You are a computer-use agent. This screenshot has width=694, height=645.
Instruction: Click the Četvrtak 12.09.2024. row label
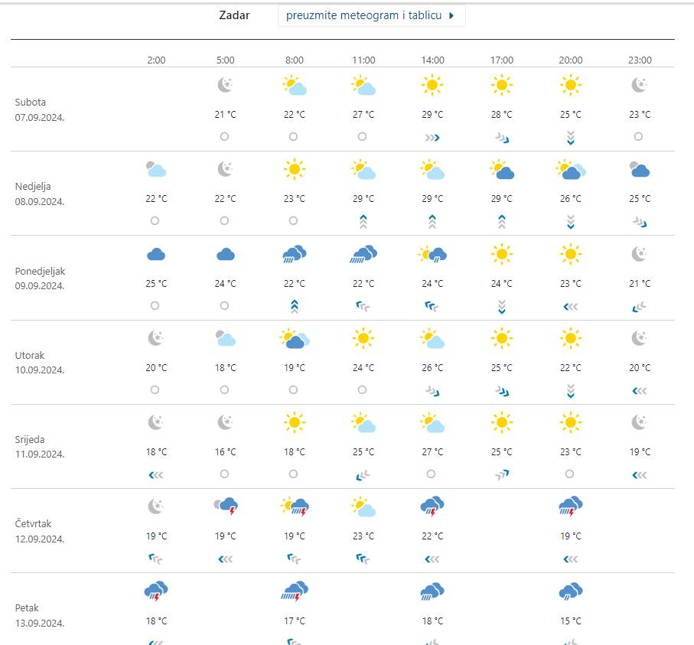(40, 531)
